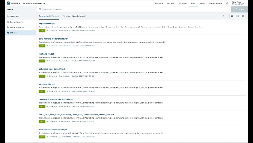Open the Documents navigation tab
Screen dimensions: 253x143
click(159, 3)
